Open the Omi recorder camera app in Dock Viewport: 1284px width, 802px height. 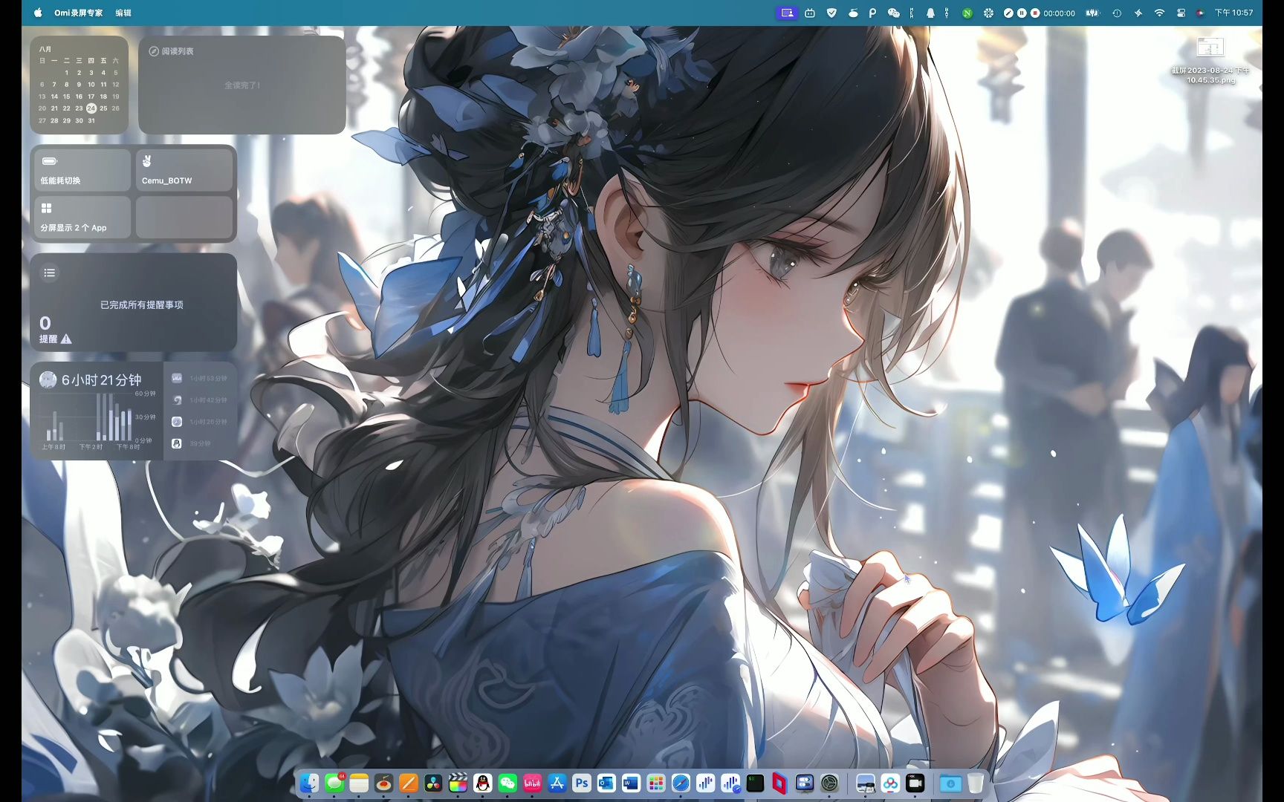point(915,783)
